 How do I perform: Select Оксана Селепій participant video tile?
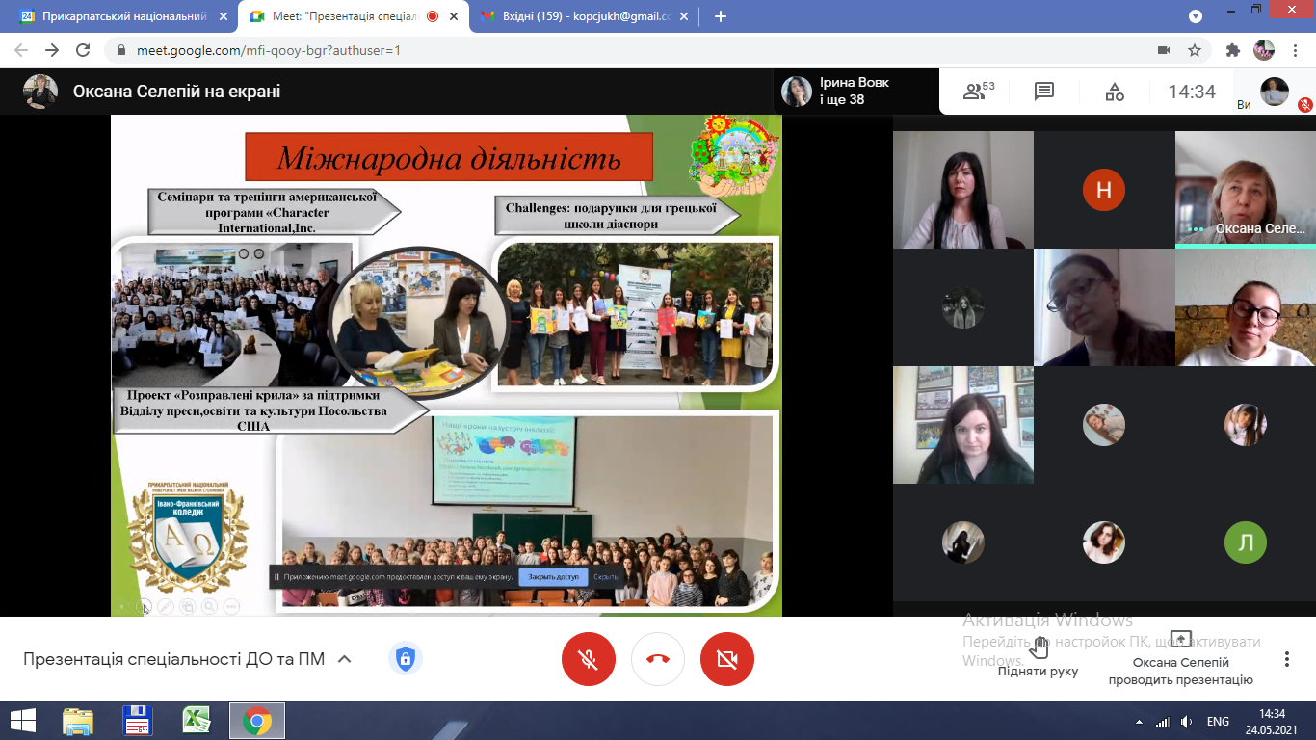pos(1245,189)
